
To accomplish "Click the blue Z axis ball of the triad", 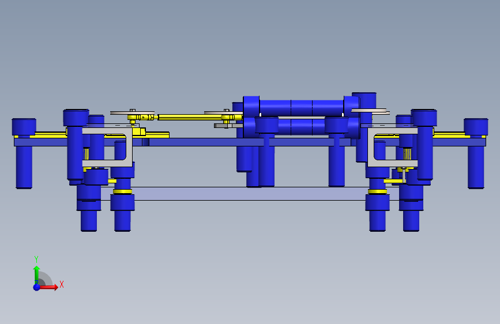I will tap(37, 287).
